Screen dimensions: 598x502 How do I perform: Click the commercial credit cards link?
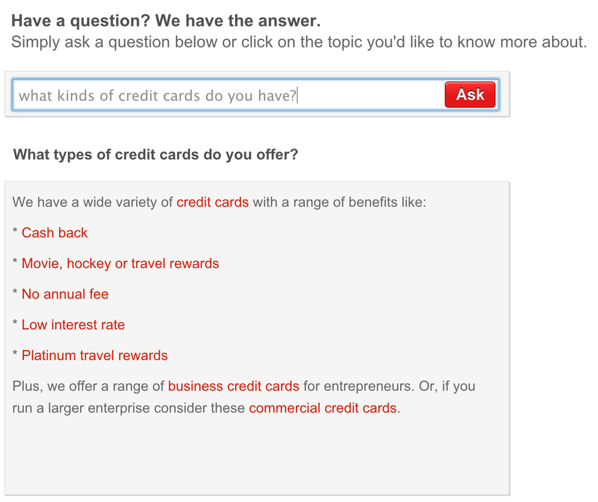pyautogui.click(x=323, y=407)
